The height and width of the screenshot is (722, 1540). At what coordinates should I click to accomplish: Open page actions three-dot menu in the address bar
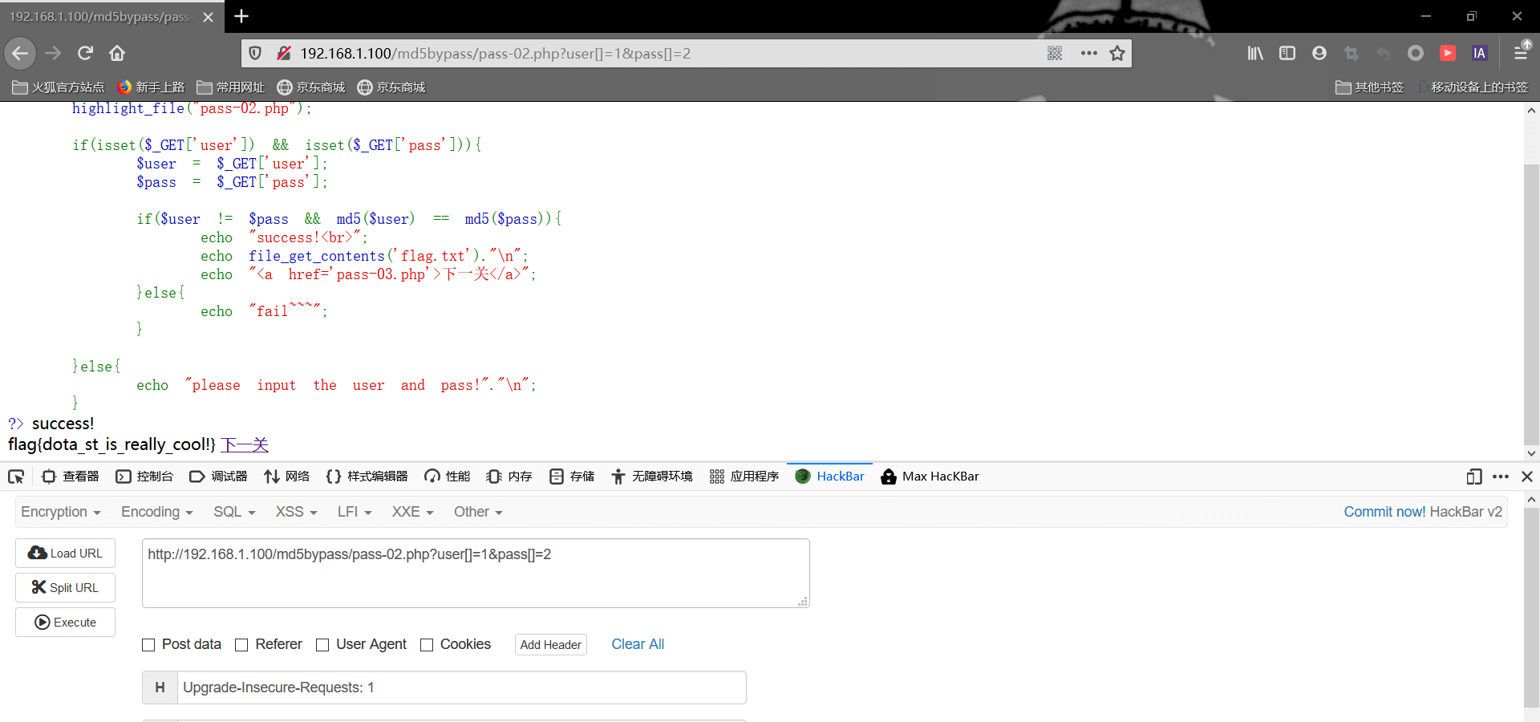click(1088, 53)
